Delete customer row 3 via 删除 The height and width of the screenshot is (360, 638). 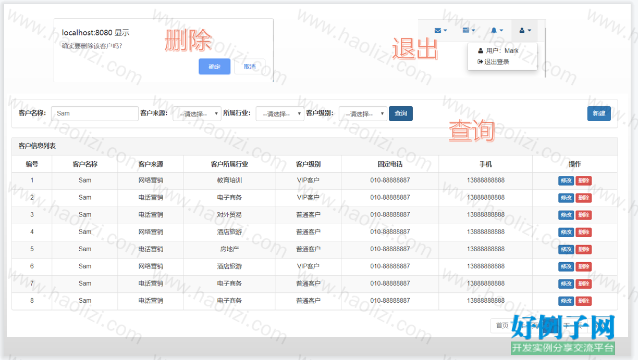coord(584,215)
